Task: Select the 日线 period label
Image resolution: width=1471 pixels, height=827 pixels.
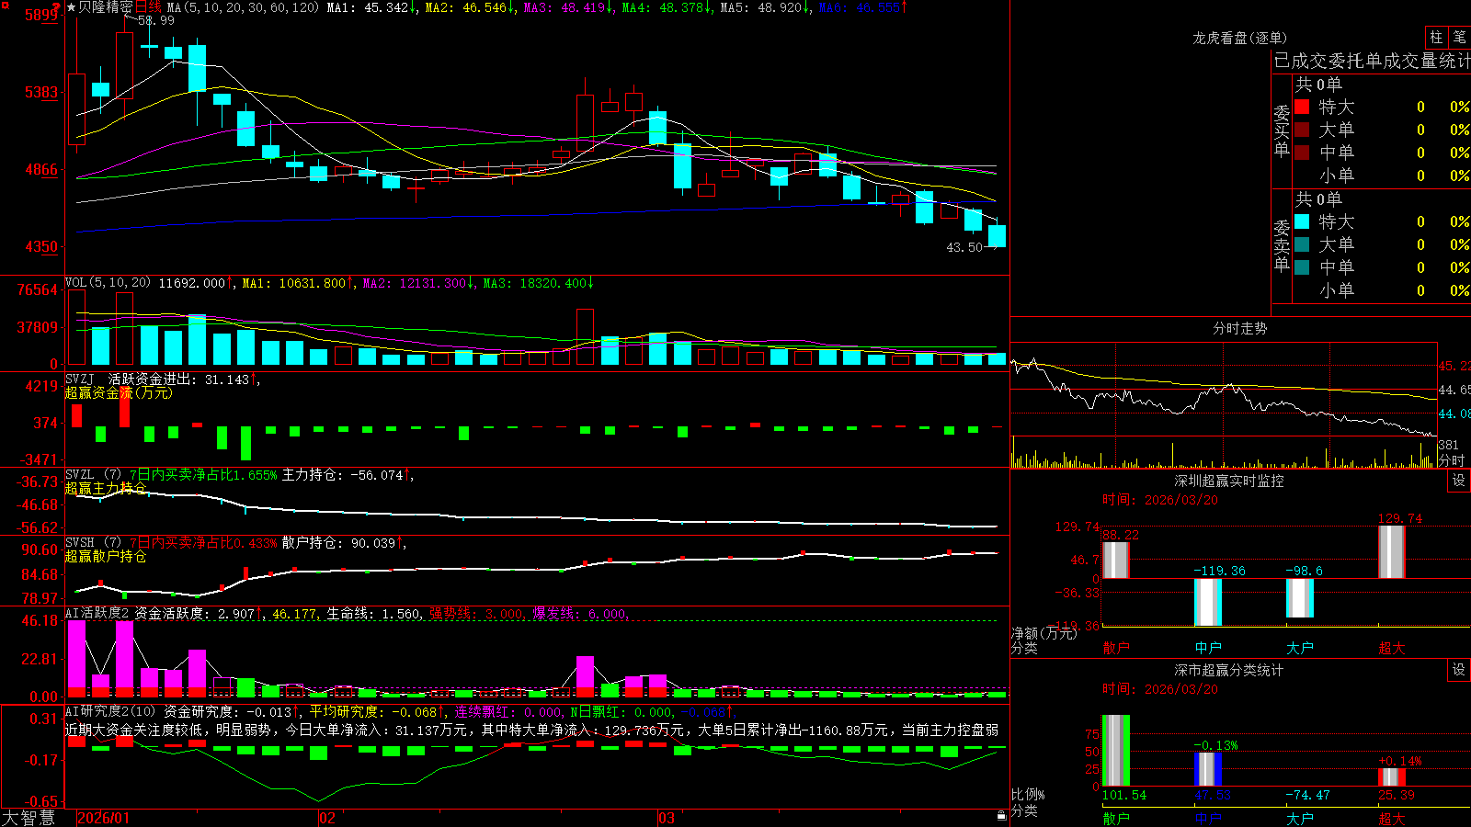Action: (148, 7)
